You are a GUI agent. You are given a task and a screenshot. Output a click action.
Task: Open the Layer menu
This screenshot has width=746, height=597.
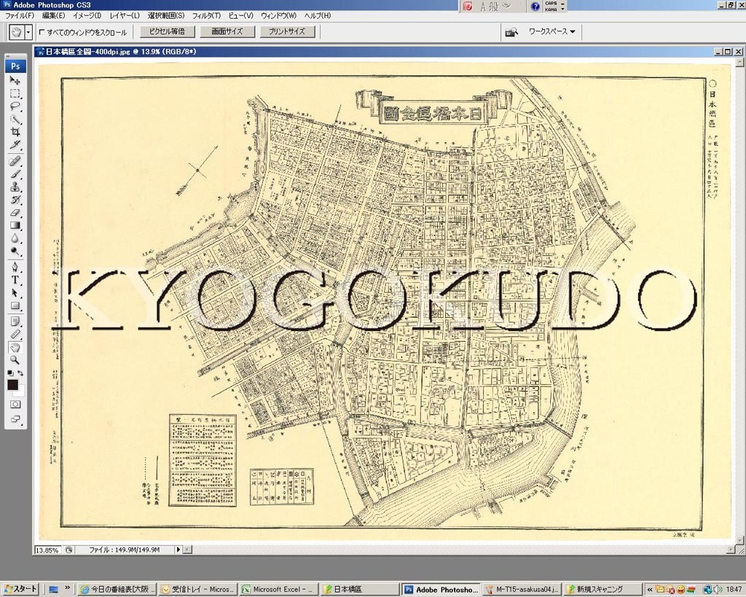pos(125,15)
